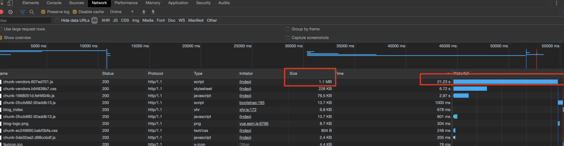Image resolution: width=564 pixels, height=146 pixels.
Task: Filter requests by JS
Action: coord(115,21)
